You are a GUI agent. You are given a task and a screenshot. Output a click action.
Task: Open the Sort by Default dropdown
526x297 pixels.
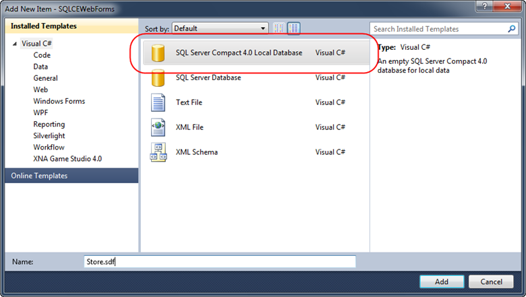click(x=220, y=28)
